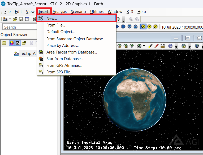Image resolution: width=203 pixels, height=155 pixels.
Task: Choose Area Target from Database...
Action: (x=76, y=52)
